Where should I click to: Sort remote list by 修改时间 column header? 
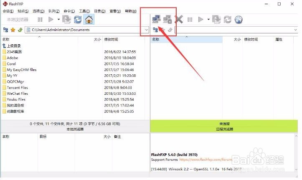coord(258,39)
